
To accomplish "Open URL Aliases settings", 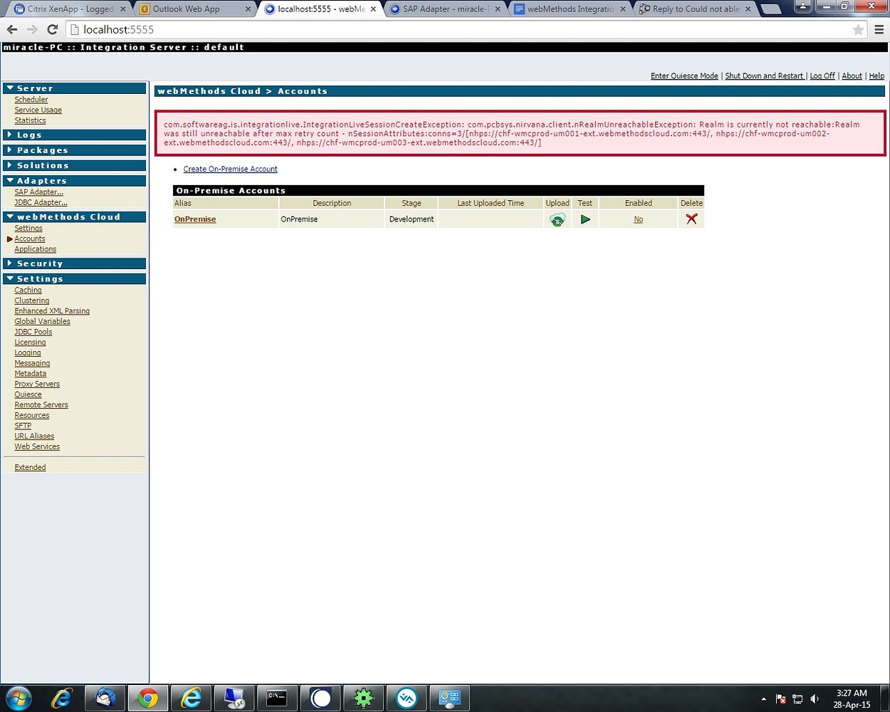I will click(x=34, y=436).
